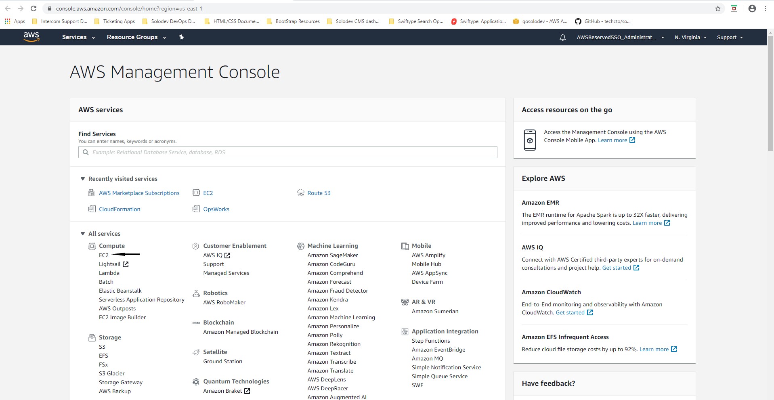Open the Support dropdown menu
Viewport: 774px width, 400px height.
(730, 37)
